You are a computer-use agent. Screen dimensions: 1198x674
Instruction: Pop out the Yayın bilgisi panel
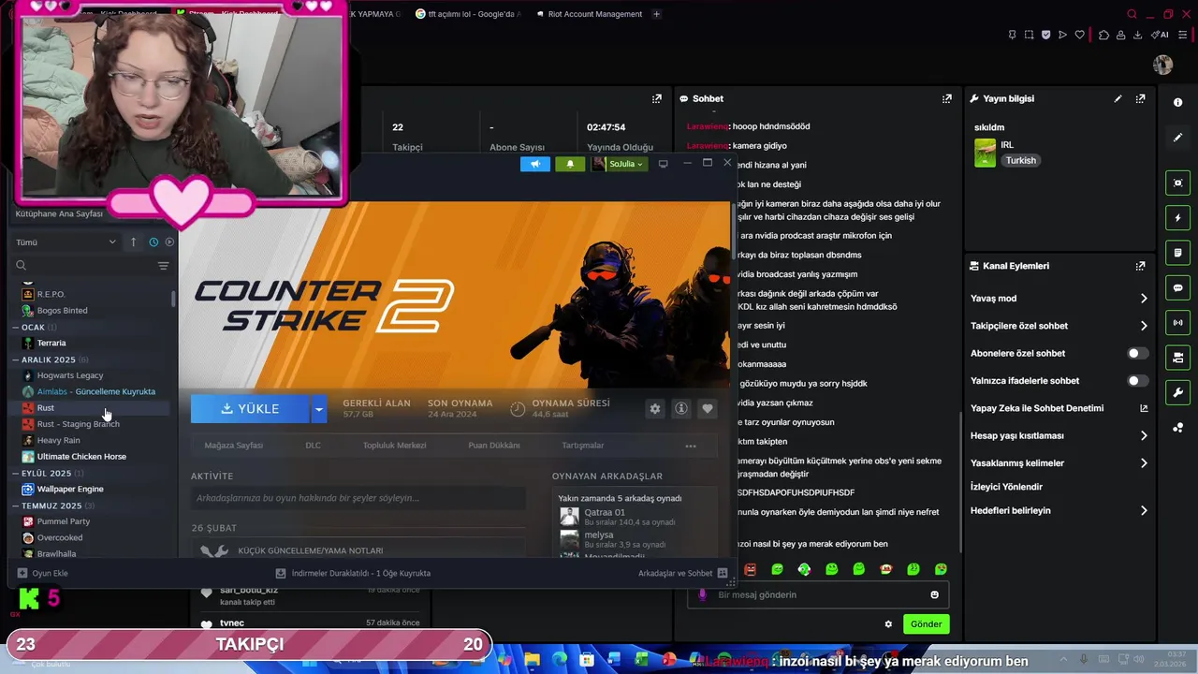point(1140,98)
